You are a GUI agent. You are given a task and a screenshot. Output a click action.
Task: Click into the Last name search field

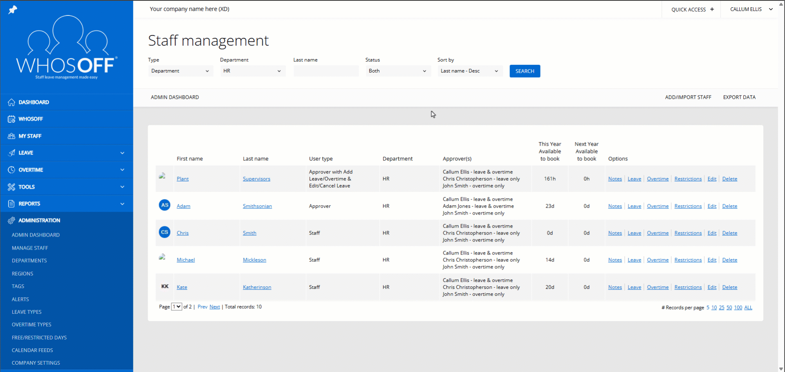point(326,71)
